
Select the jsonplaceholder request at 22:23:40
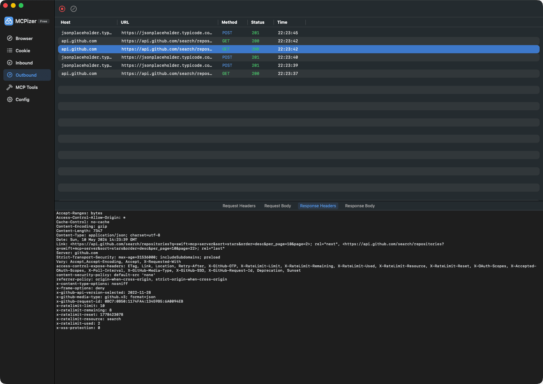(x=299, y=57)
